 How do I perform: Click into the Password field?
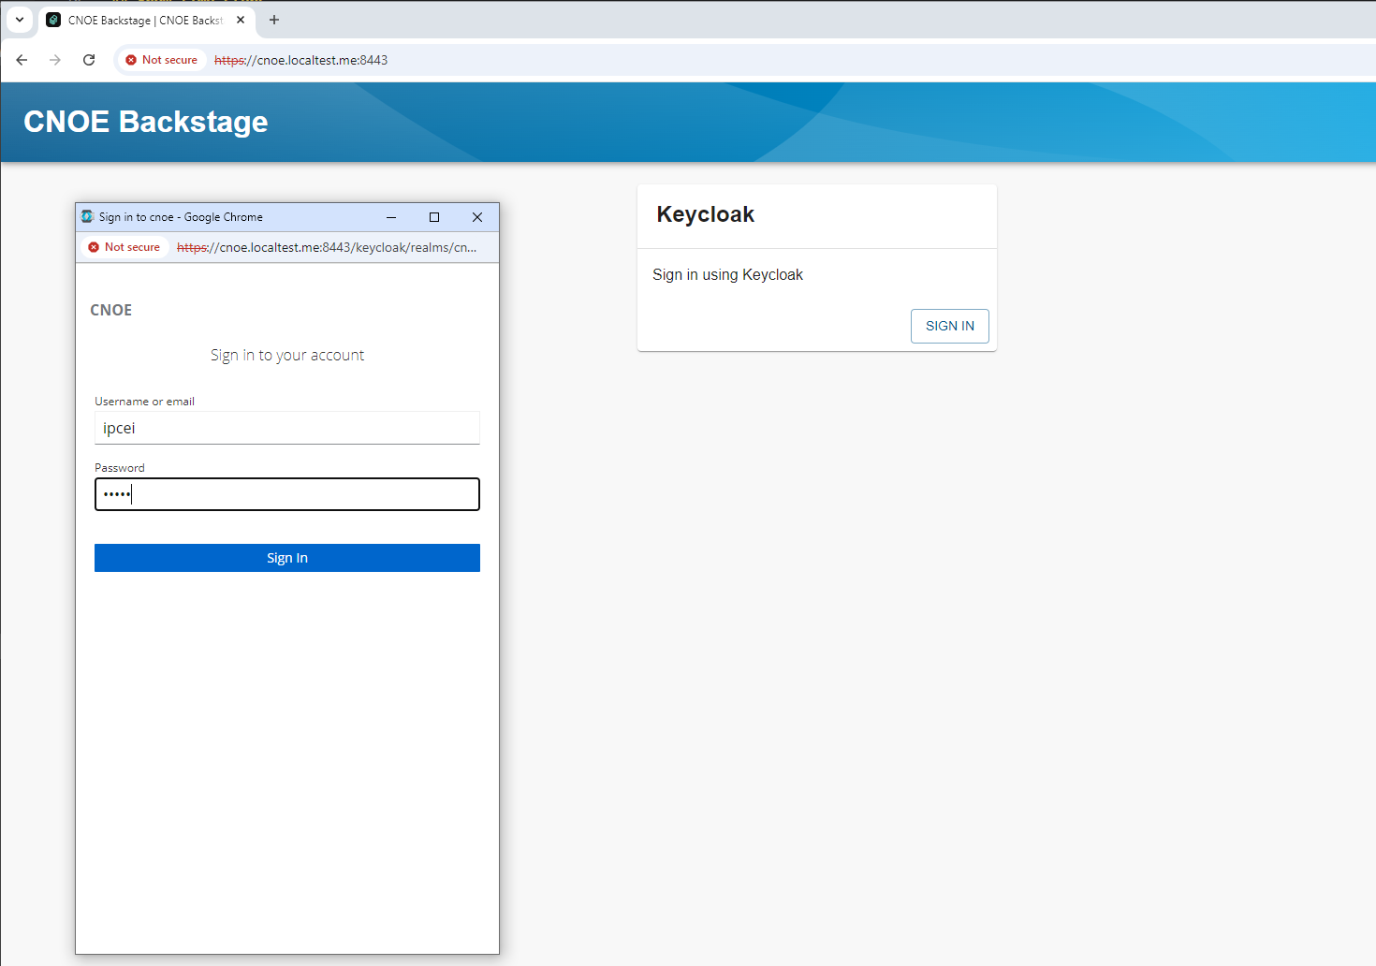(x=286, y=494)
